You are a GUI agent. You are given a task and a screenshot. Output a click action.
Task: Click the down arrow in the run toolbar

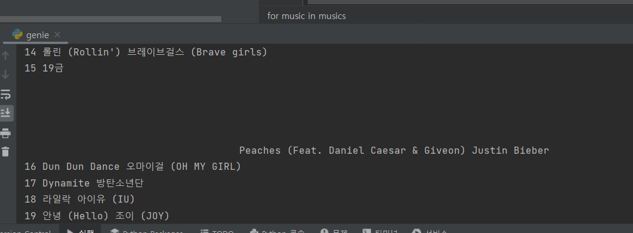click(x=5, y=74)
